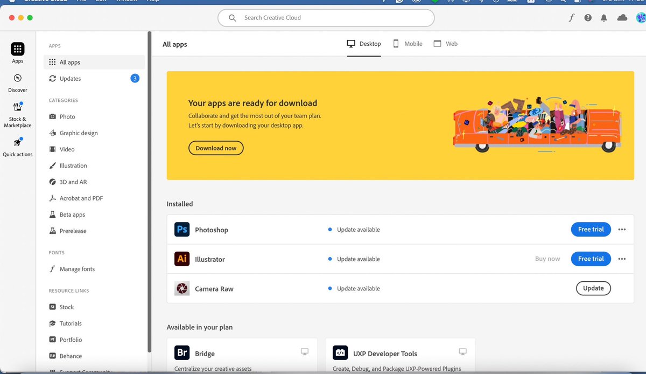
Task: Click desktop monitor icon on Bridge card
Action: pyautogui.click(x=305, y=352)
